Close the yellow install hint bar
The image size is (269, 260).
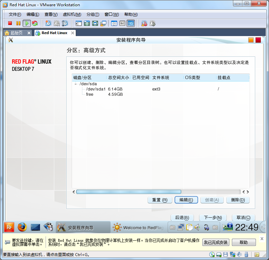262,239
